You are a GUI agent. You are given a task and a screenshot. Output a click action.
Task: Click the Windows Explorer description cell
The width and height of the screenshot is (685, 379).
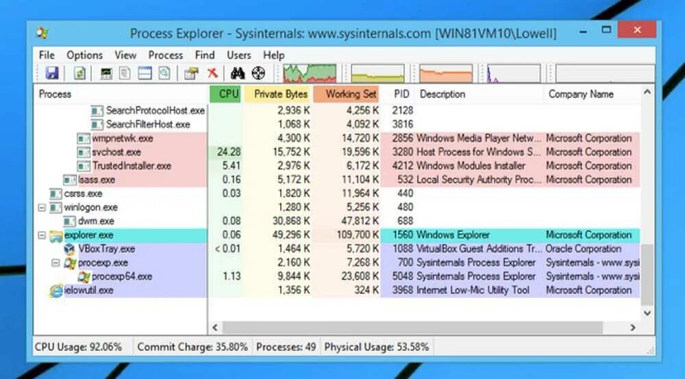point(453,235)
